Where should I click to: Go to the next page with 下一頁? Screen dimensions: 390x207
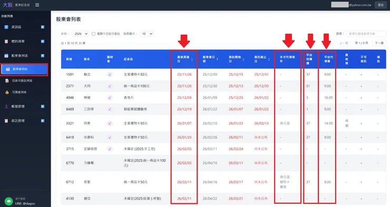click(x=379, y=43)
